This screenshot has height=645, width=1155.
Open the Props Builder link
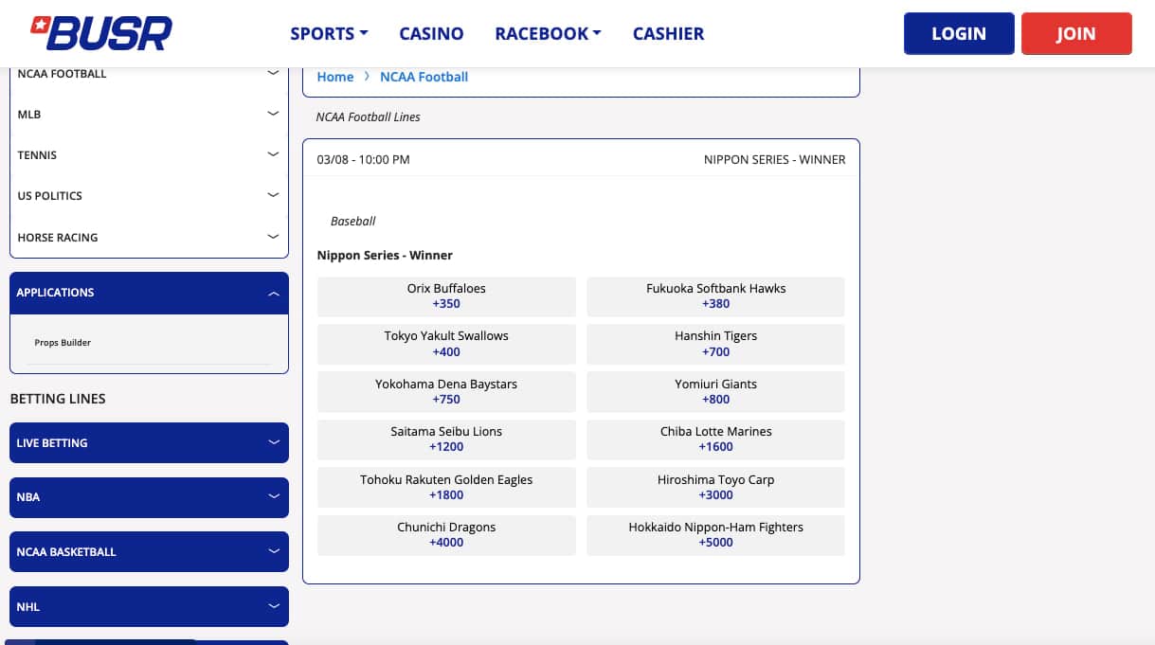(63, 343)
